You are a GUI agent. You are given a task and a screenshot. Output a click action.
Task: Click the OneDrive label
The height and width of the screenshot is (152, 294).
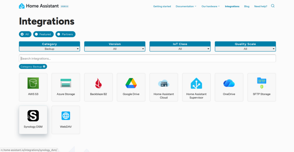[229, 94]
